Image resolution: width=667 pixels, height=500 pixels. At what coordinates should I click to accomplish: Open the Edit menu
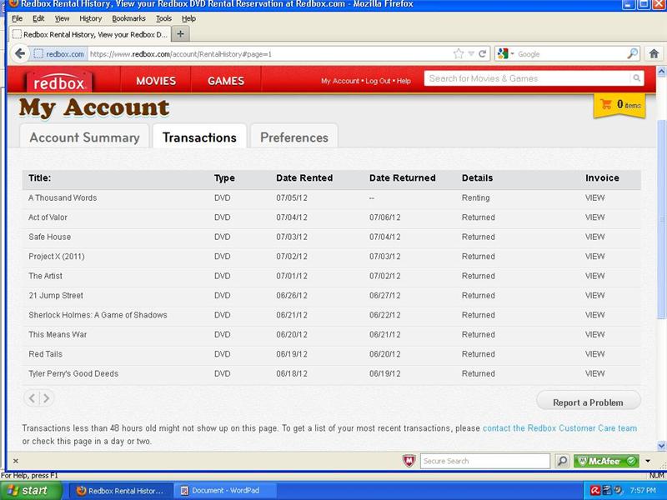pyautogui.click(x=38, y=18)
